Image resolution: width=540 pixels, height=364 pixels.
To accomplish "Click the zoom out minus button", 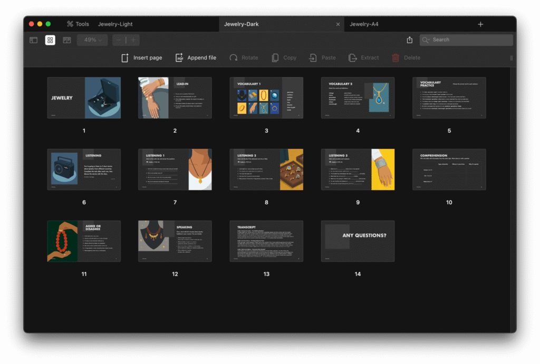I will (x=119, y=40).
